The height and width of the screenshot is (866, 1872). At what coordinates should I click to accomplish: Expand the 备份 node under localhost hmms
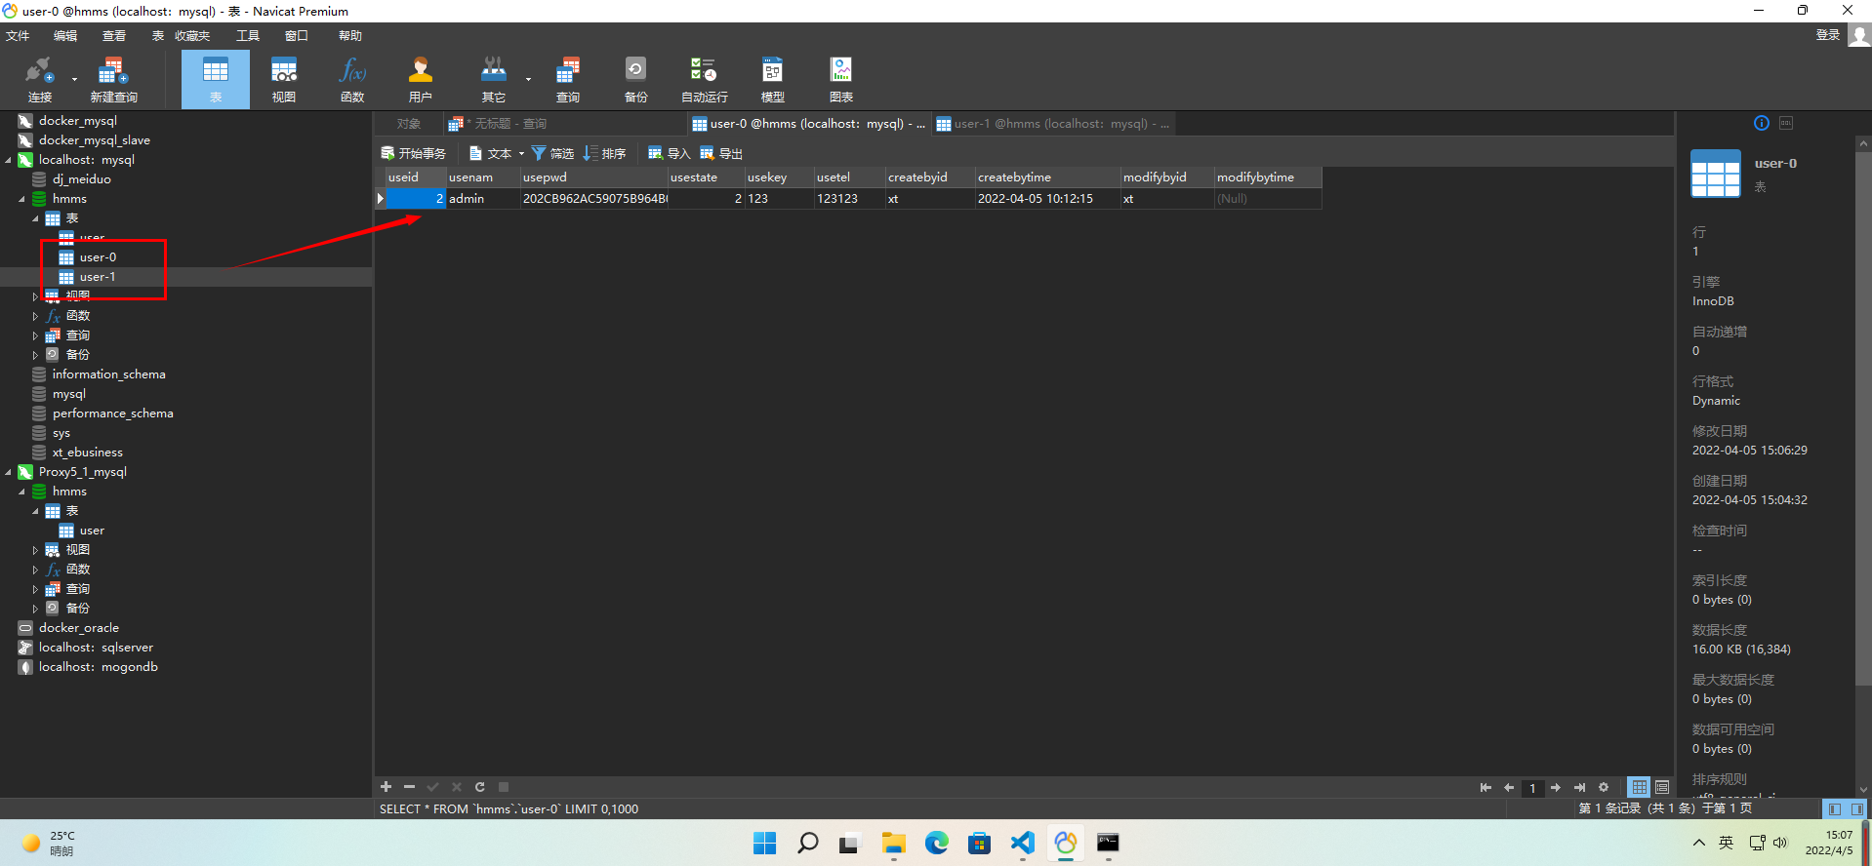click(35, 355)
